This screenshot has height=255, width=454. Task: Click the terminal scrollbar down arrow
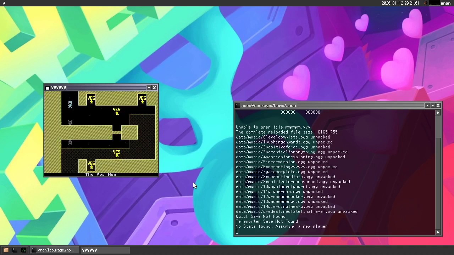(438, 232)
